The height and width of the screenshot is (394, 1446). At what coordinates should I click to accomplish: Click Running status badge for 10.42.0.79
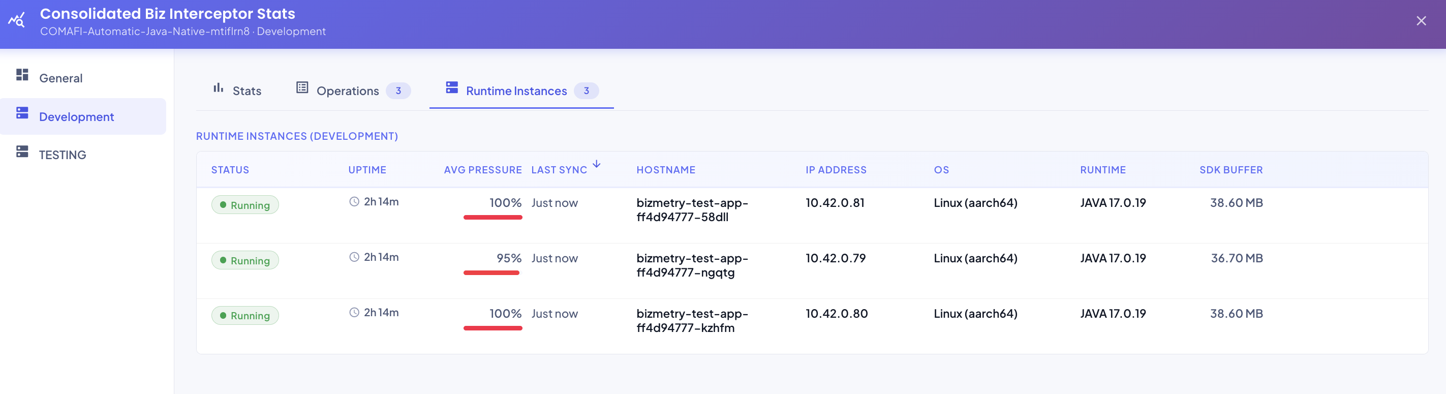click(x=245, y=260)
